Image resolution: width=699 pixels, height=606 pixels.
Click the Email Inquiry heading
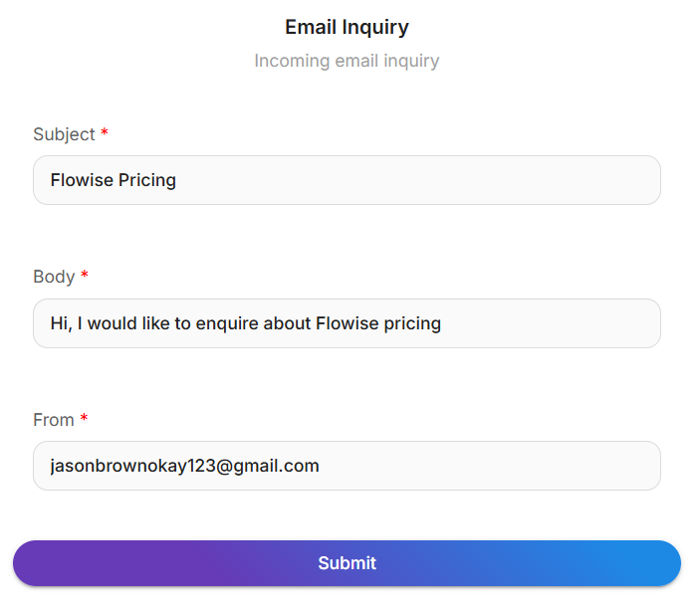[347, 27]
